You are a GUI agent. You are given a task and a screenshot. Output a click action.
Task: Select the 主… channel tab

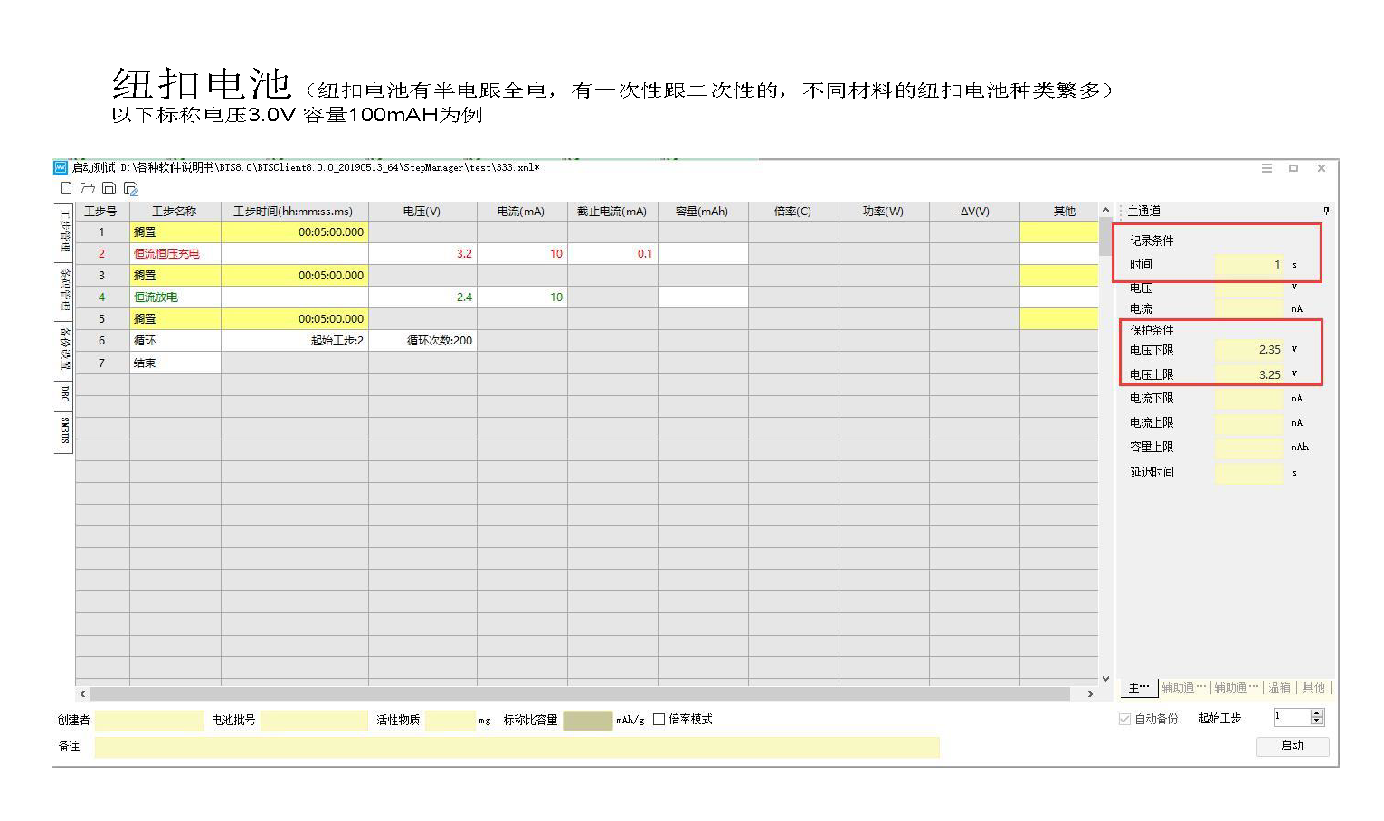coord(1139,687)
